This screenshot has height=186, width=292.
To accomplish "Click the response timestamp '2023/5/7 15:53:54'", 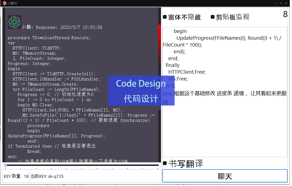I will tap(81, 27).
